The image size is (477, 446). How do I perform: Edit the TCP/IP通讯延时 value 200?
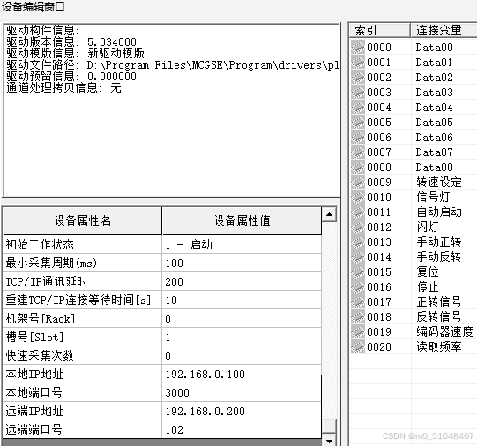tap(242, 281)
